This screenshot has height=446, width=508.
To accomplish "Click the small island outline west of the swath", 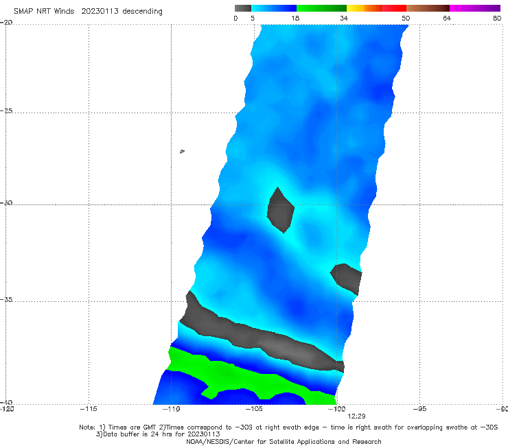I will coord(182,151).
